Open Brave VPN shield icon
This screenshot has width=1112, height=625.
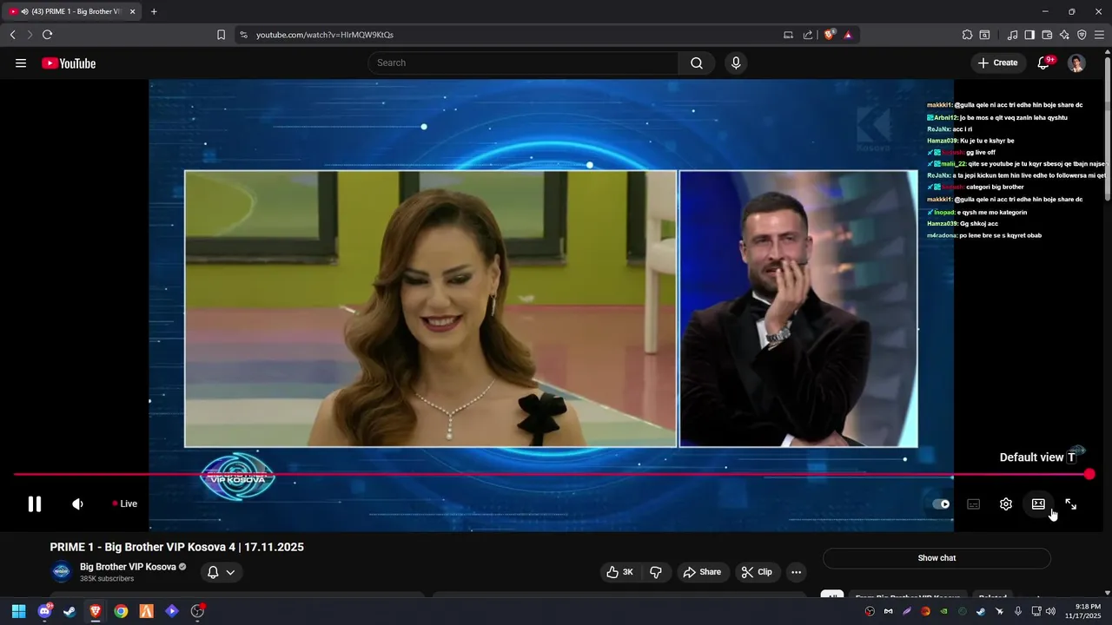pos(1082,35)
